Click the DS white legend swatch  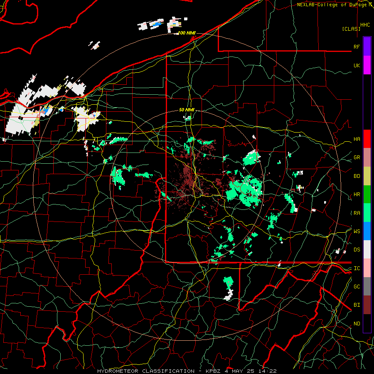(x=367, y=249)
